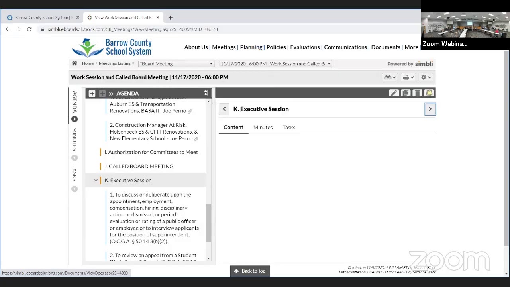Close the Barrow County School System tab
The height and width of the screenshot is (287, 510).
pyautogui.click(x=78, y=18)
